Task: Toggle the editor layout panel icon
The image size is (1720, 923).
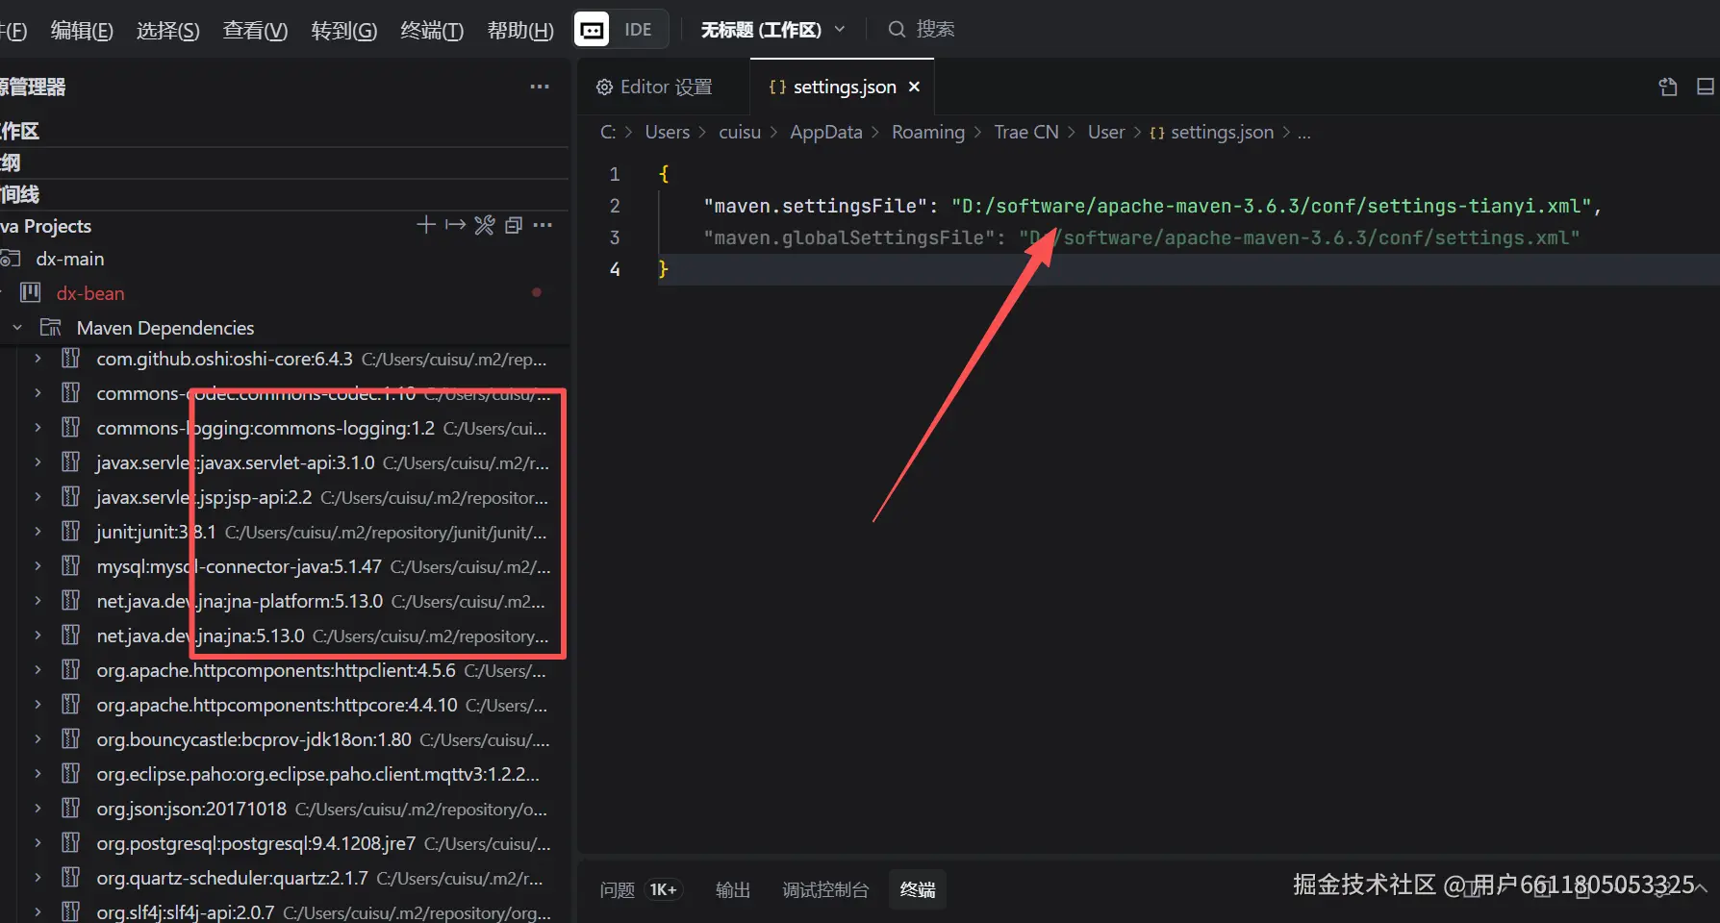Action: 1705,87
